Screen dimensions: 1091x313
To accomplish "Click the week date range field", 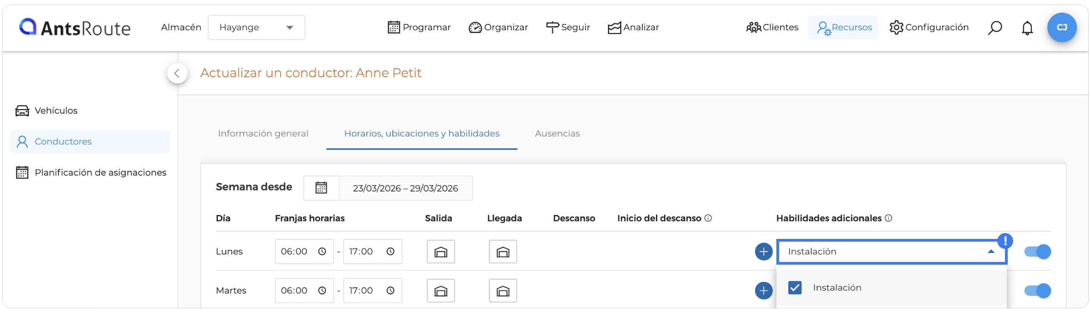I will (x=406, y=188).
